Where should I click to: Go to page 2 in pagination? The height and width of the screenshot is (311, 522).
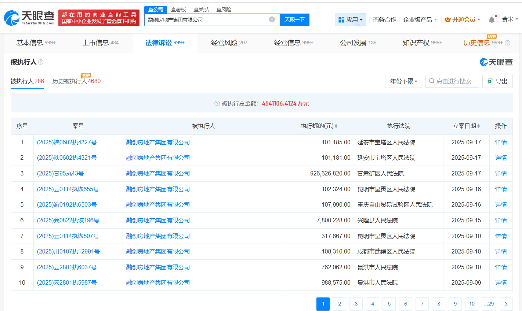point(339,304)
